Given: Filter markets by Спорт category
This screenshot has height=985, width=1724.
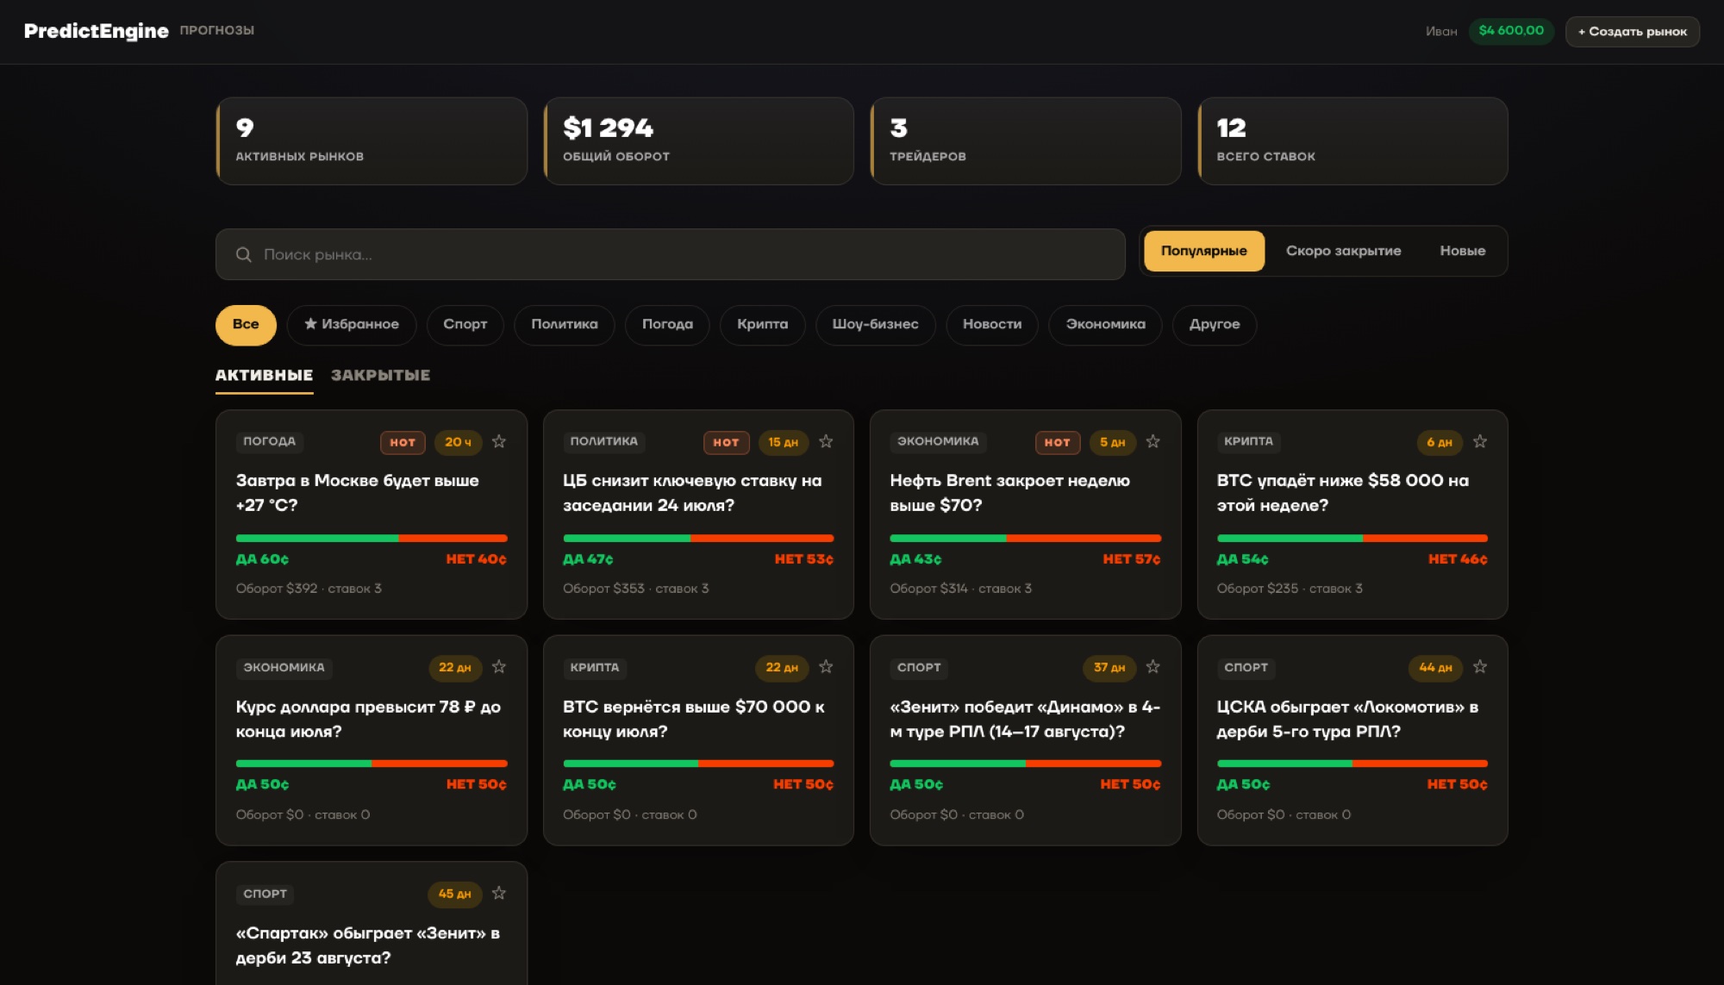Looking at the screenshot, I should pyautogui.click(x=465, y=325).
